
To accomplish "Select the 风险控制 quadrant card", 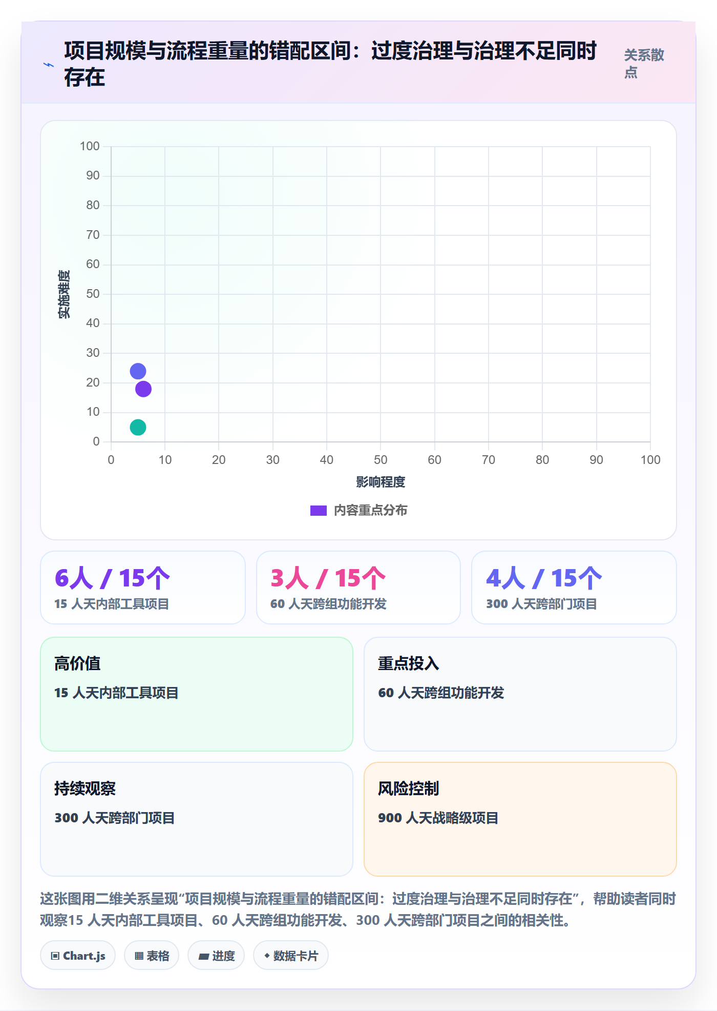I will point(520,819).
